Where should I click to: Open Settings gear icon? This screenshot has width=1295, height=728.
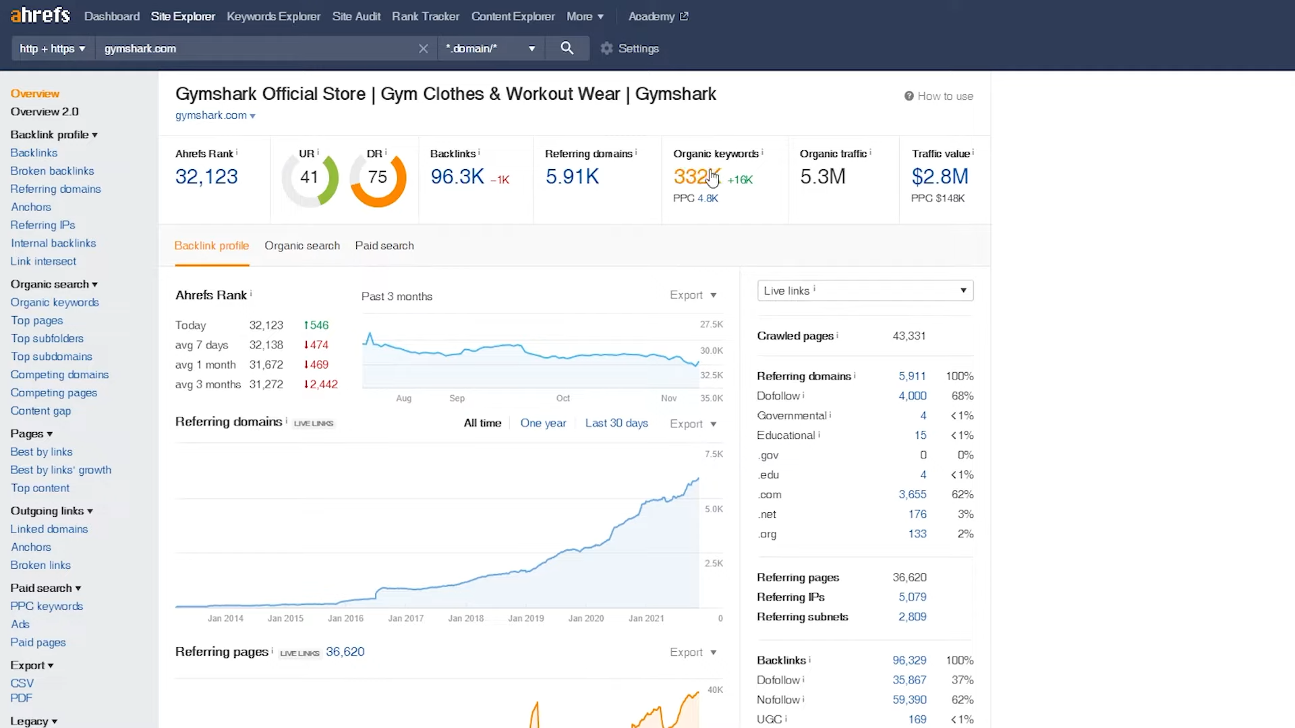click(606, 49)
